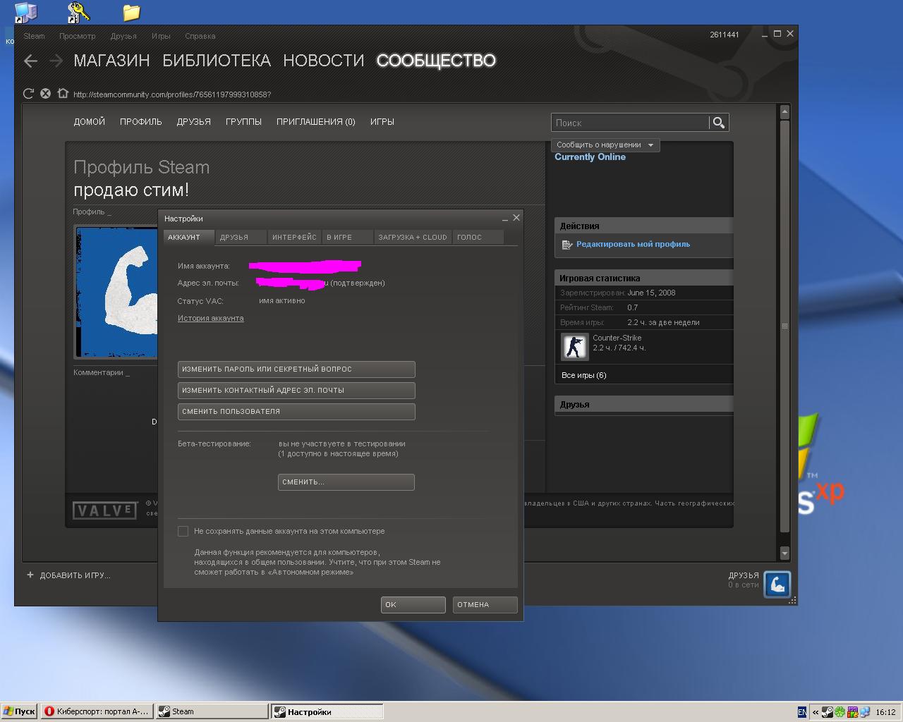The height and width of the screenshot is (722, 903).
Task: Go to the Steam browser home page icon
Action: tap(63, 94)
